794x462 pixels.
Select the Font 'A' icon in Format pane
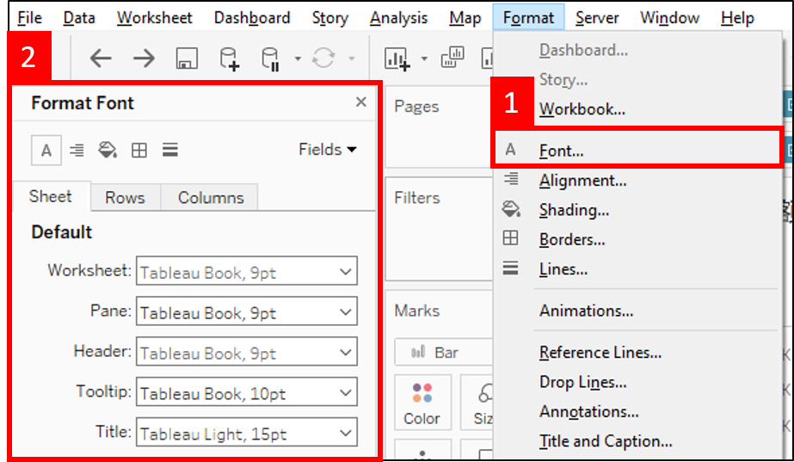point(46,150)
